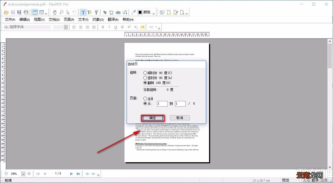
Task: Click the extract page icon
Action: [x=176, y=12]
